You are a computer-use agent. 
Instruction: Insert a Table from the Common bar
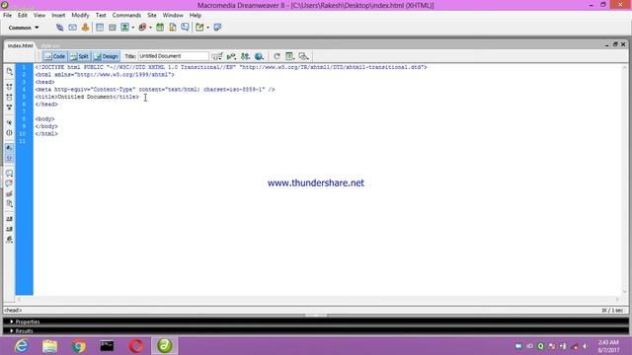[100, 28]
